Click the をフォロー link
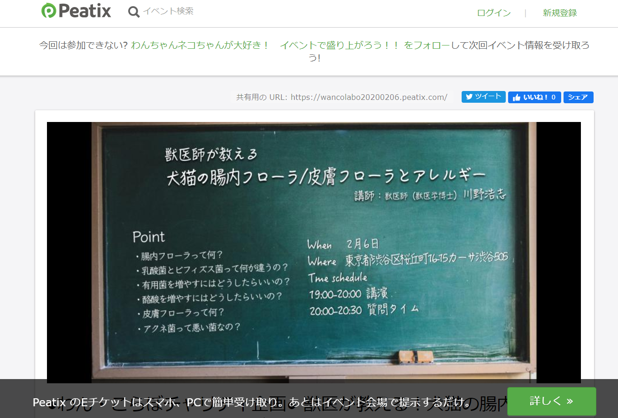The width and height of the screenshot is (618, 418). pos(427,46)
